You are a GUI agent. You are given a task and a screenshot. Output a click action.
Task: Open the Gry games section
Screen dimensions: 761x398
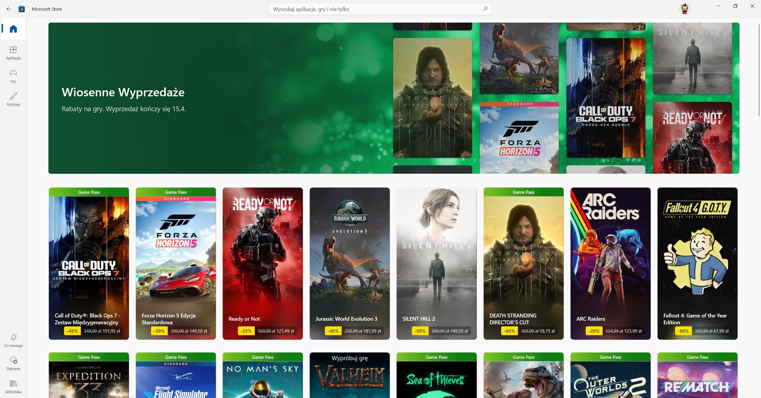[13, 76]
